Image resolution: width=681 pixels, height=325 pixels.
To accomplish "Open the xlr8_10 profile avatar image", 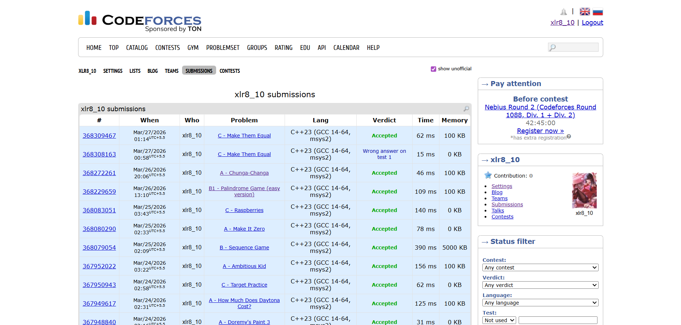I will point(584,190).
